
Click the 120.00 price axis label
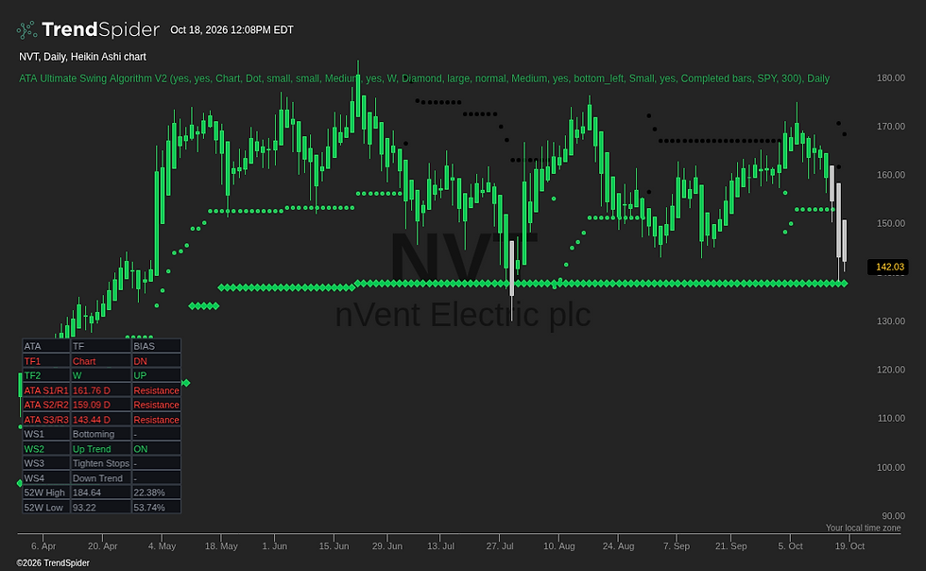(890, 370)
